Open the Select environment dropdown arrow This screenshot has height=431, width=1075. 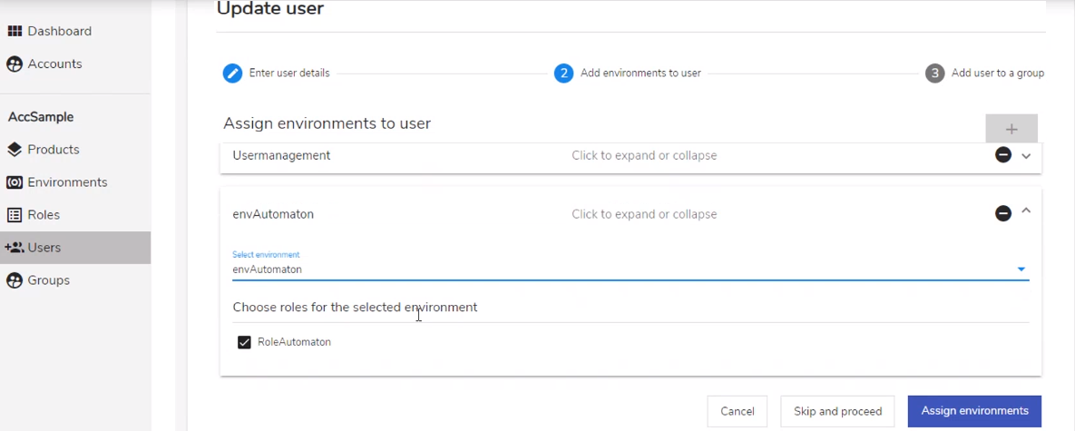point(1021,269)
